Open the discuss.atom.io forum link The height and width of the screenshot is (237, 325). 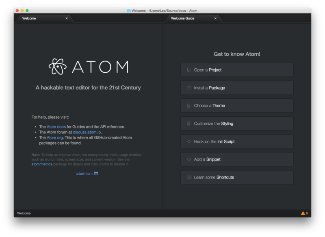(87, 132)
